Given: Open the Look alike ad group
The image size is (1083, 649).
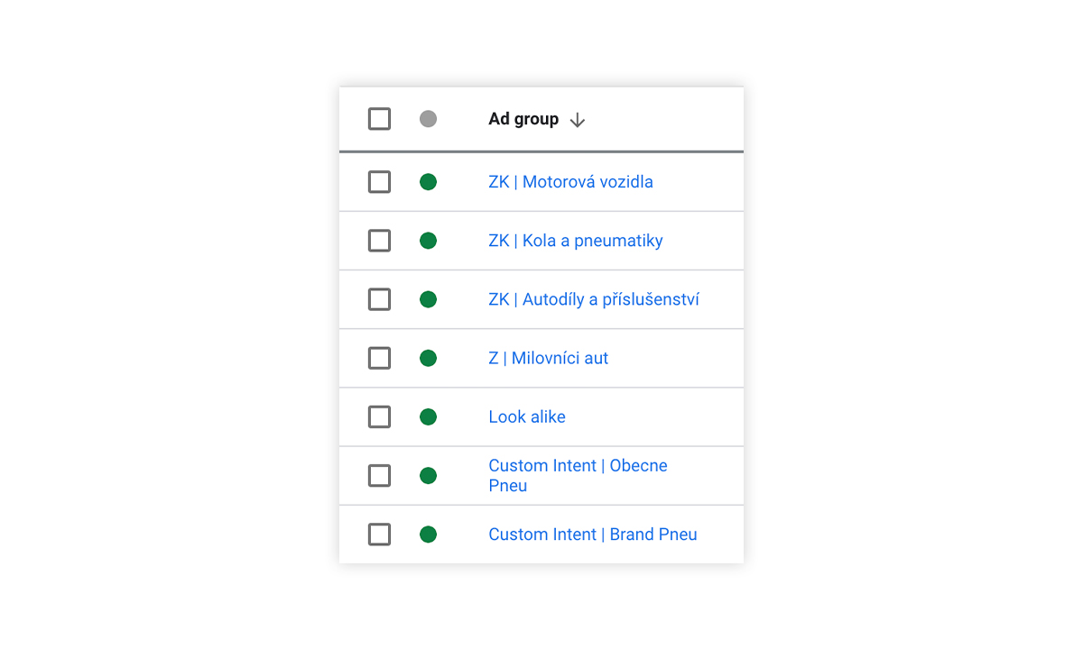Looking at the screenshot, I should [x=527, y=416].
